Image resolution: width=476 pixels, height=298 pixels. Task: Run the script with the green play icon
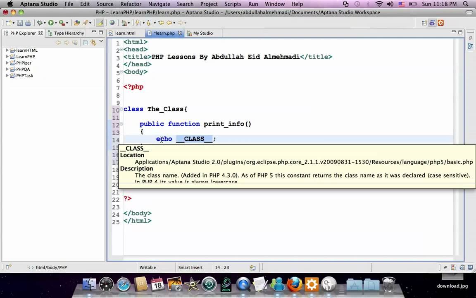click(x=51, y=23)
